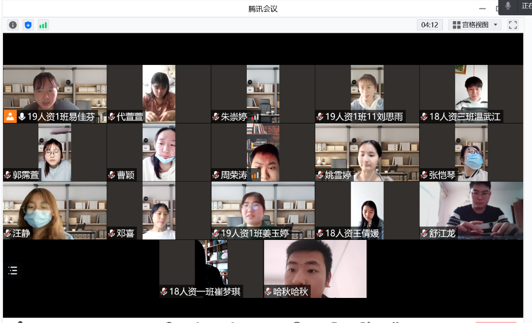Open the list icon at bottom left
This screenshot has width=532, height=323.
[x=13, y=270]
